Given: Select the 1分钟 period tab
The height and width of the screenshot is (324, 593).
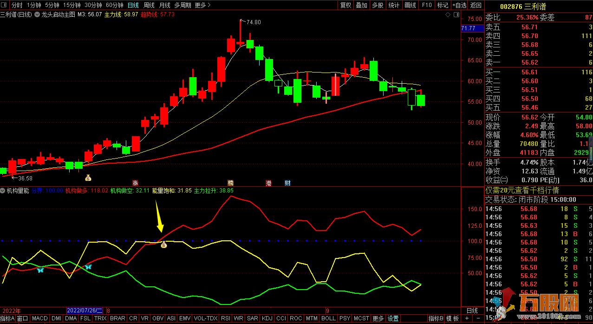Looking at the screenshot, I should [34, 5].
